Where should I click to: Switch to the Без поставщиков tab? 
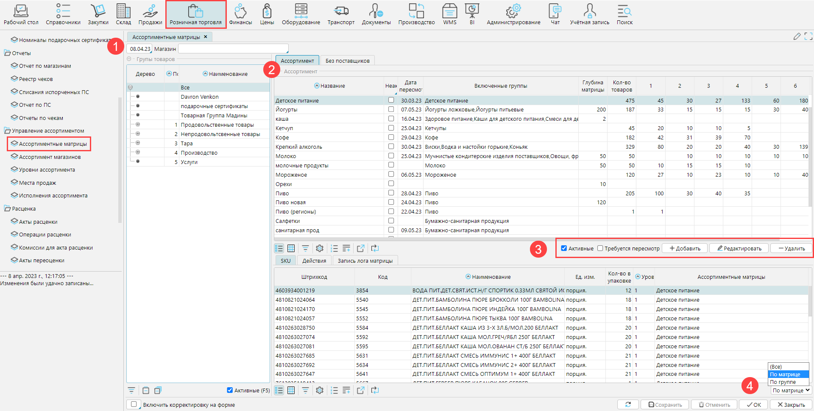pyautogui.click(x=347, y=61)
